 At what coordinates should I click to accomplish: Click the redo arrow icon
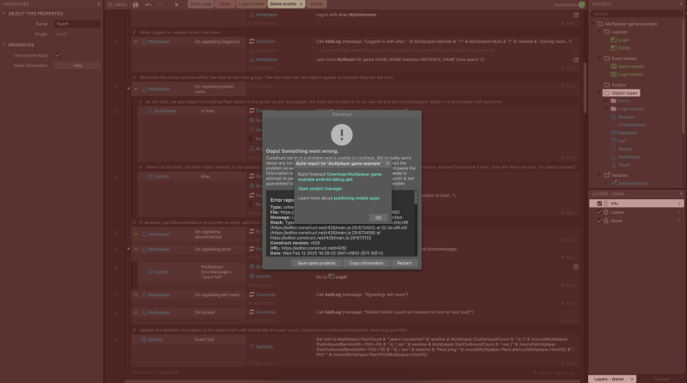tap(161, 4)
